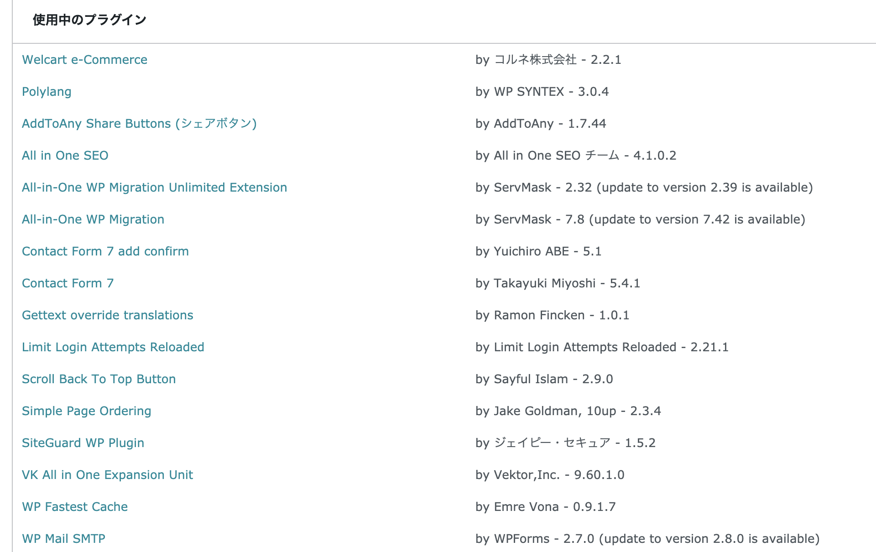Click text 'by WP SYNTEX - 3.0.4'

tap(542, 92)
